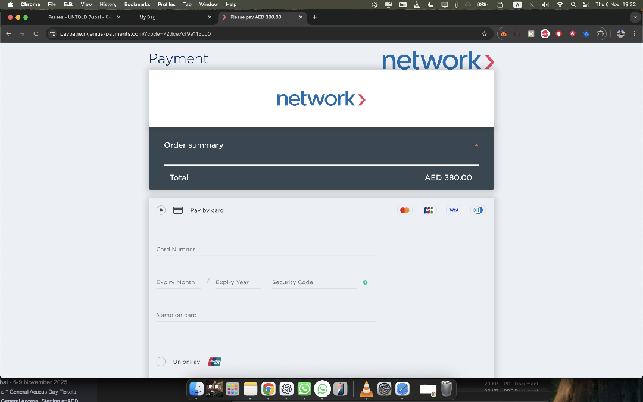Click the UnionPay logo icon
Viewport: 643px width, 402px height.
(x=214, y=362)
